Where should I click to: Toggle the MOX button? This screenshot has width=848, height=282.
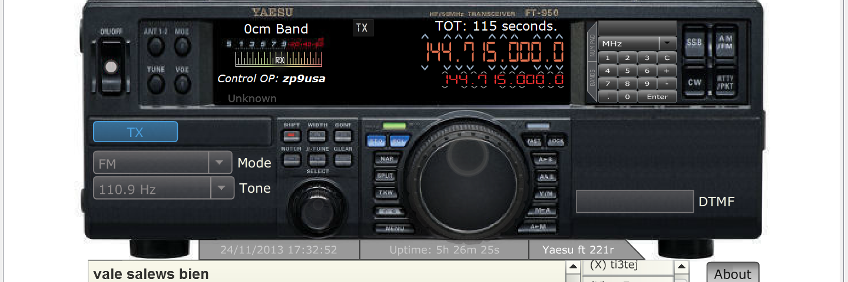pos(183,46)
